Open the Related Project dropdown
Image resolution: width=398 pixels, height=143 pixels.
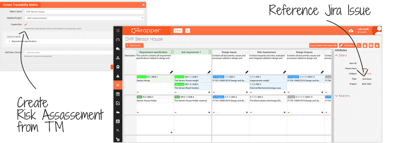pyautogui.click(x=84, y=18)
